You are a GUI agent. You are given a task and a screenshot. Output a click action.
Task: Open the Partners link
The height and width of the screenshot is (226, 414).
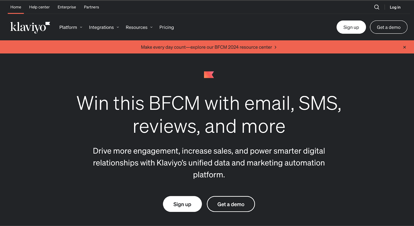click(x=91, y=7)
